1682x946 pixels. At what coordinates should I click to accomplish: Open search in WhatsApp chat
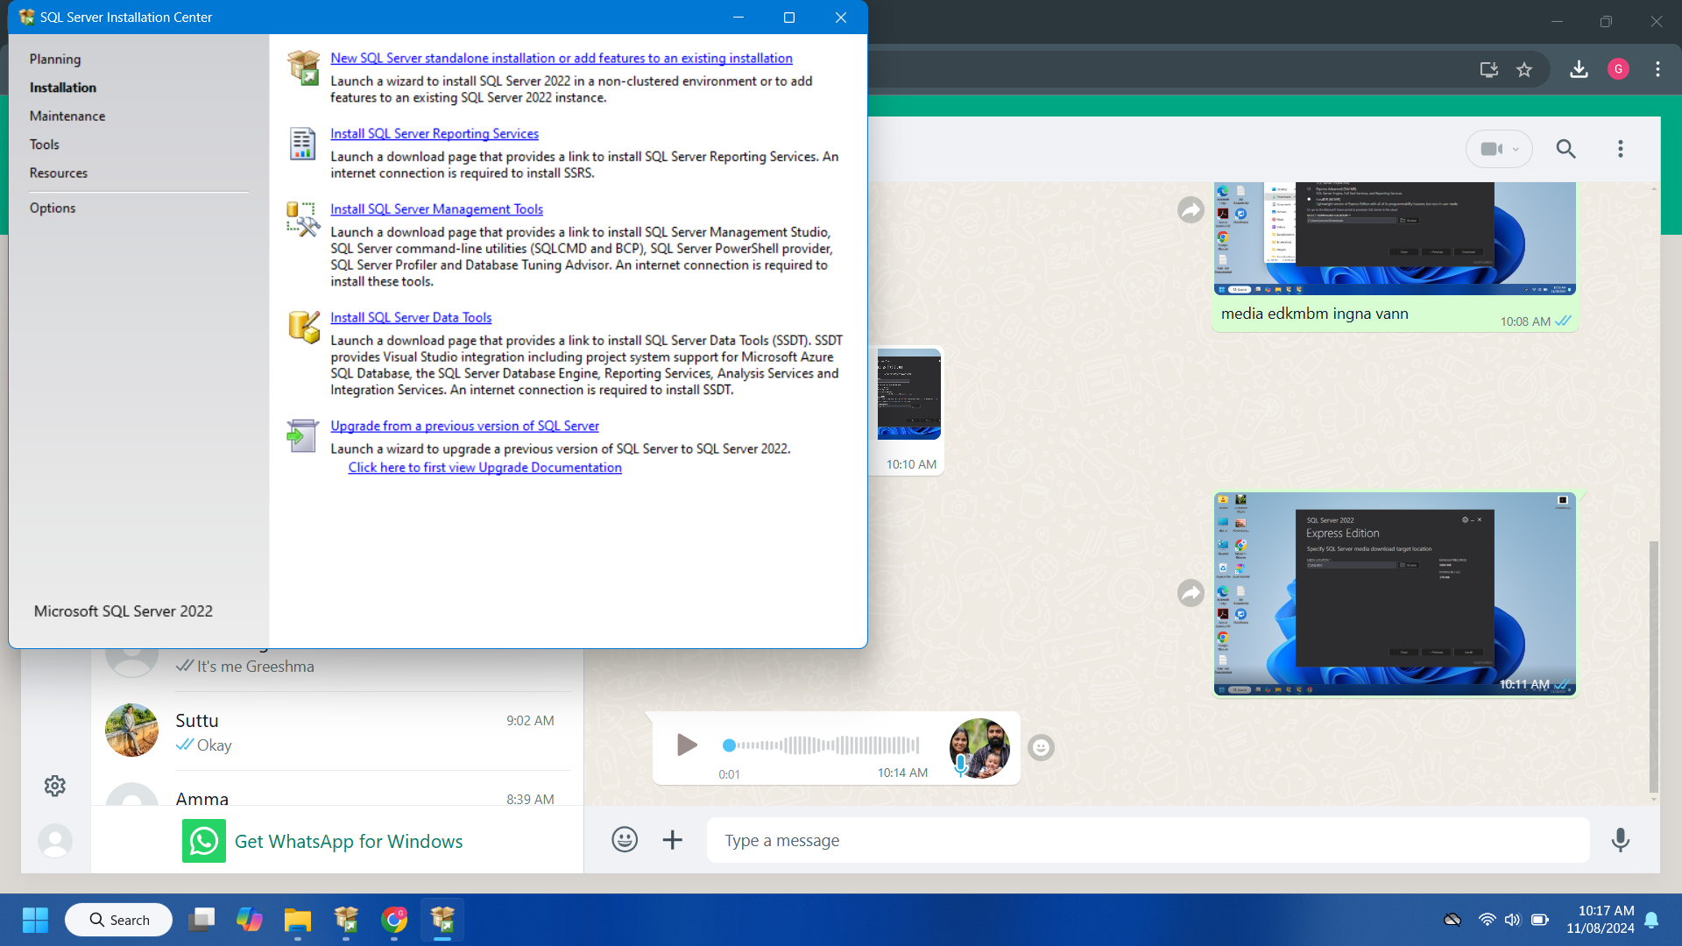[x=1565, y=149]
